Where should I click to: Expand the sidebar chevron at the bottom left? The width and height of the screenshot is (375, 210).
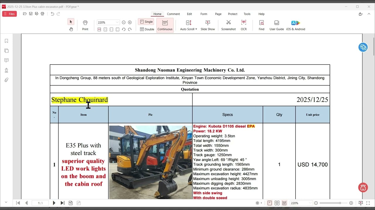[x=6, y=202]
